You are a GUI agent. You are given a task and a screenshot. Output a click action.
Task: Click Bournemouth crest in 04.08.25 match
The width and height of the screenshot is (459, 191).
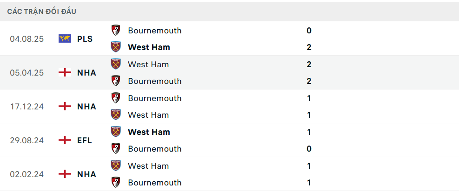pos(116,31)
